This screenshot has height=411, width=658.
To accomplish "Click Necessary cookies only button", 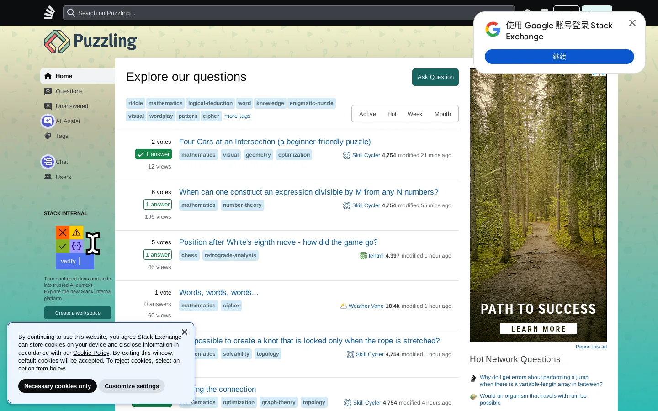I will pyautogui.click(x=58, y=386).
